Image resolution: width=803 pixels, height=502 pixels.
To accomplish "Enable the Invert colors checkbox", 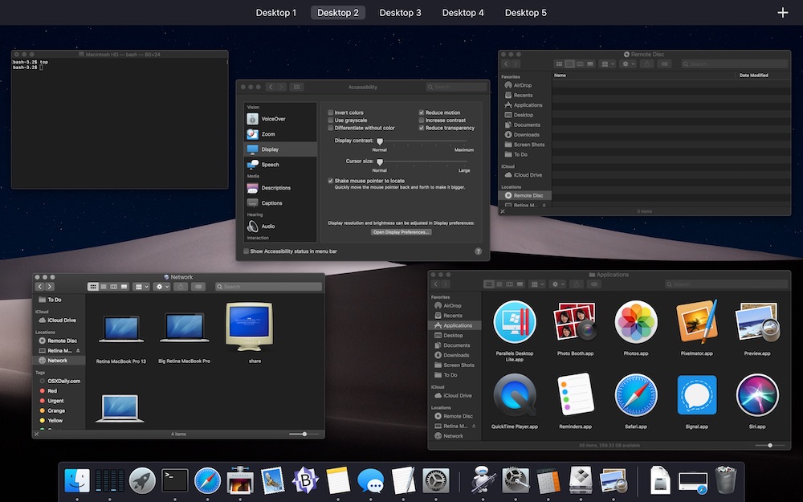I will point(330,113).
